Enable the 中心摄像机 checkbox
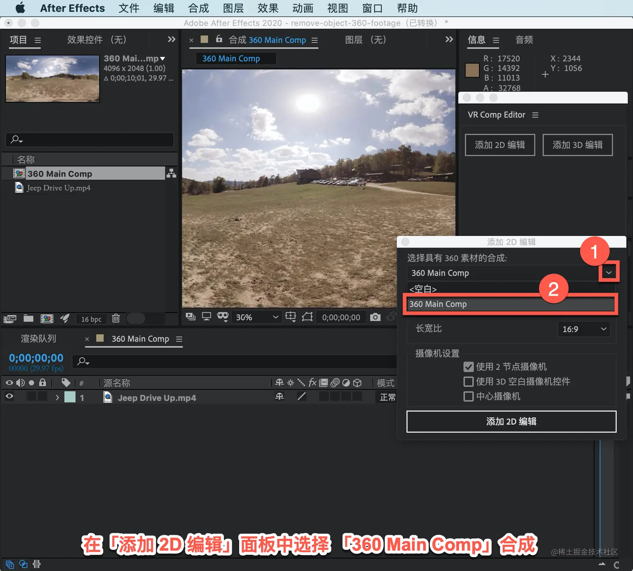This screenshot has width=633, height=571. point(468,396)
